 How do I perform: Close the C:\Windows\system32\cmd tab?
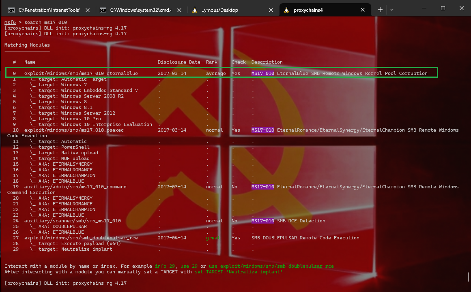[179, 10]
